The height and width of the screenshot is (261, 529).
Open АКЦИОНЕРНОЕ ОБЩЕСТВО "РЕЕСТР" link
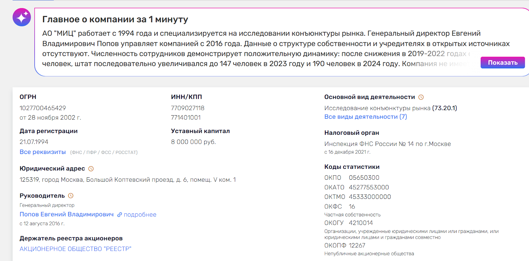point(75,249)
